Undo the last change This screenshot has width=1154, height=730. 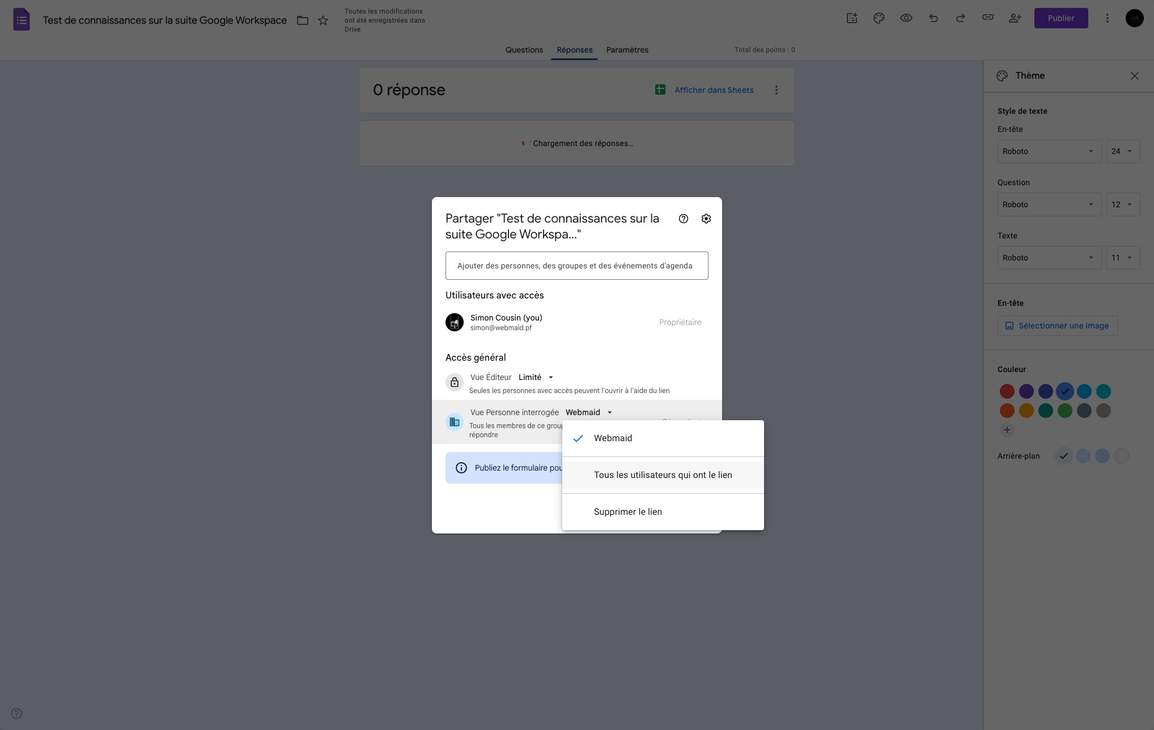click(934, 18)
